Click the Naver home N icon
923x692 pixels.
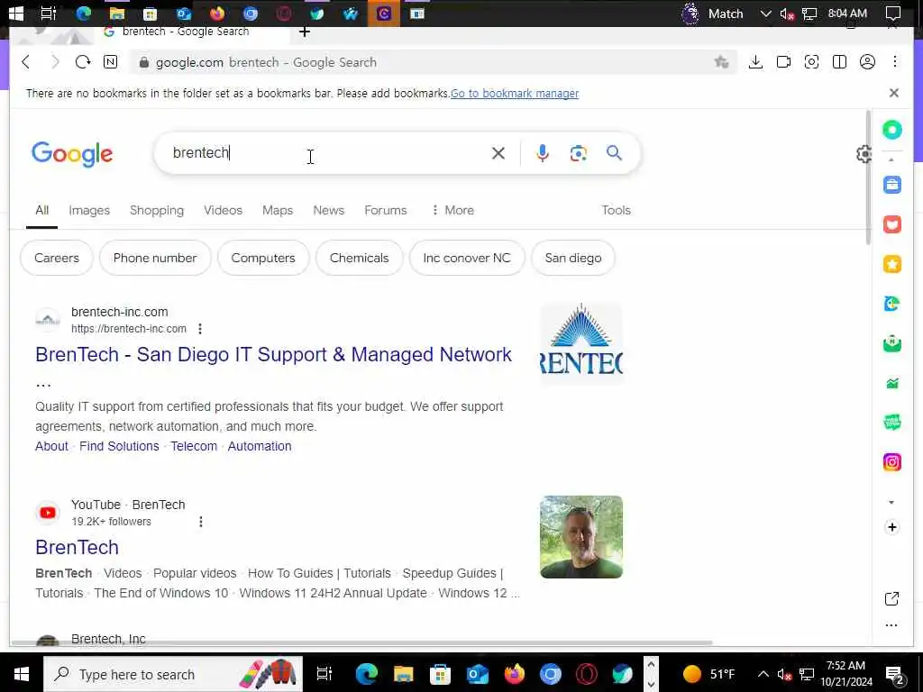pos(110,62)
